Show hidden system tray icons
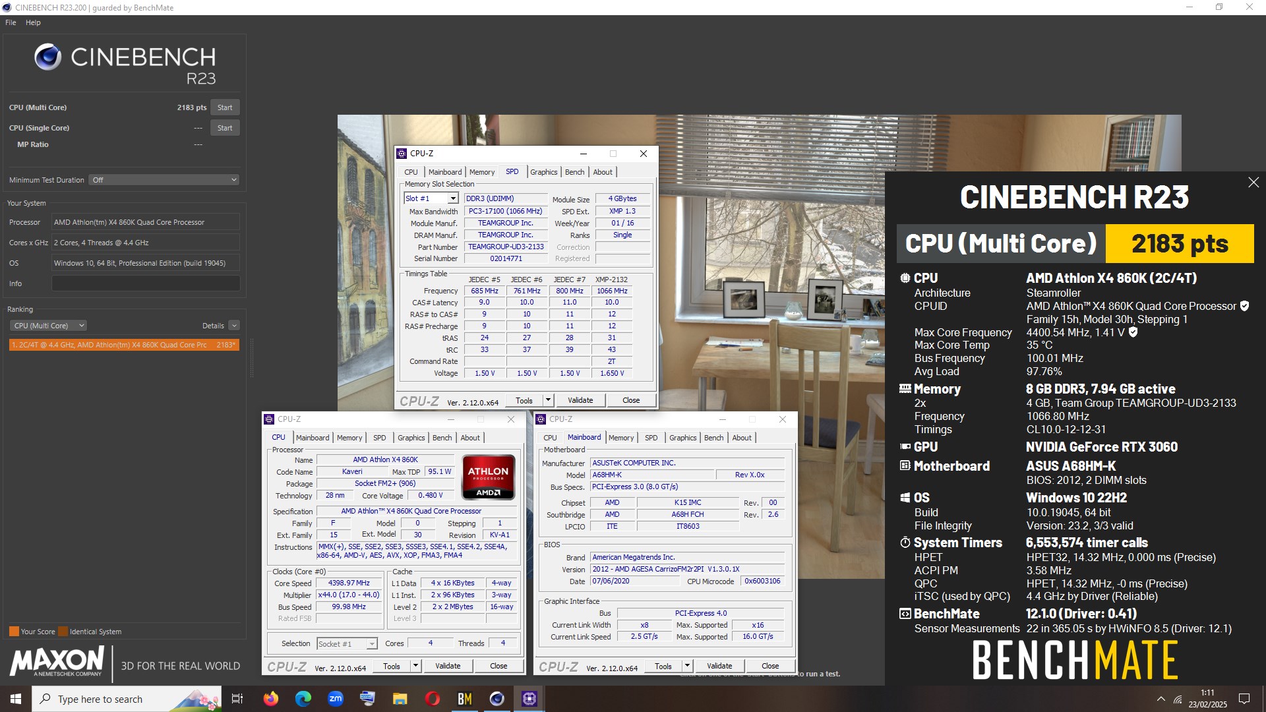 click(x=1160, y=699)
